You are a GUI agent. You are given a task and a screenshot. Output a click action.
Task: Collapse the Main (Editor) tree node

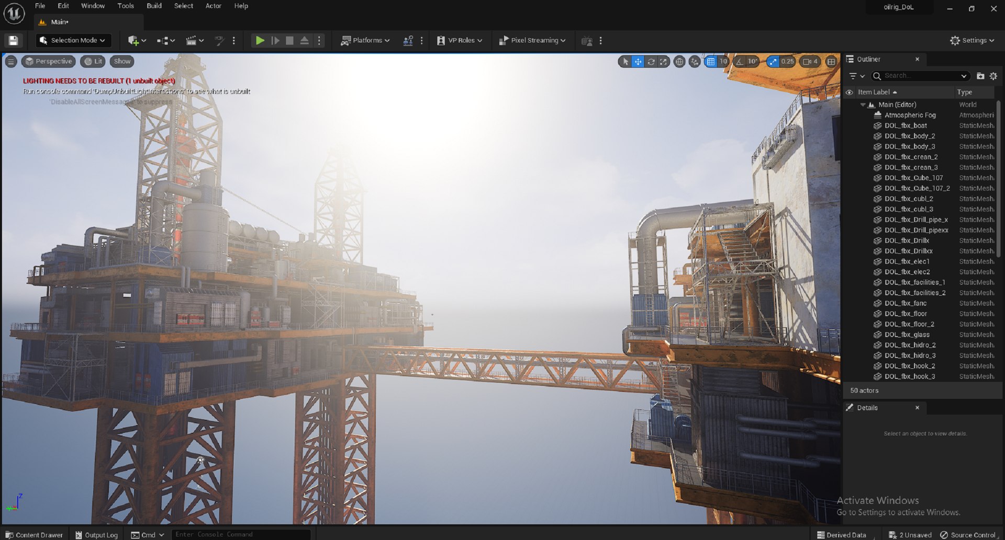[863, 105]
